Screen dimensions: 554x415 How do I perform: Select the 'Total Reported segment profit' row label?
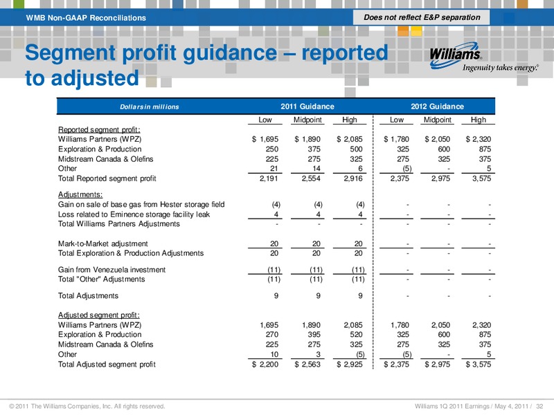(x=107, y=178)
